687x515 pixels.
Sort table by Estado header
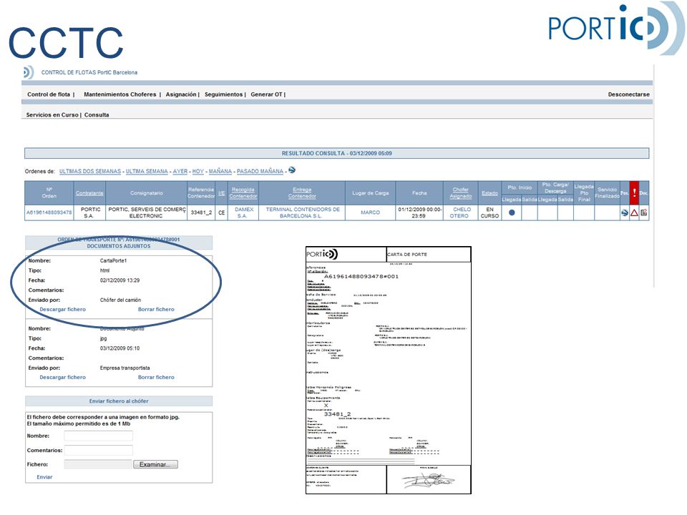point(489,193)
